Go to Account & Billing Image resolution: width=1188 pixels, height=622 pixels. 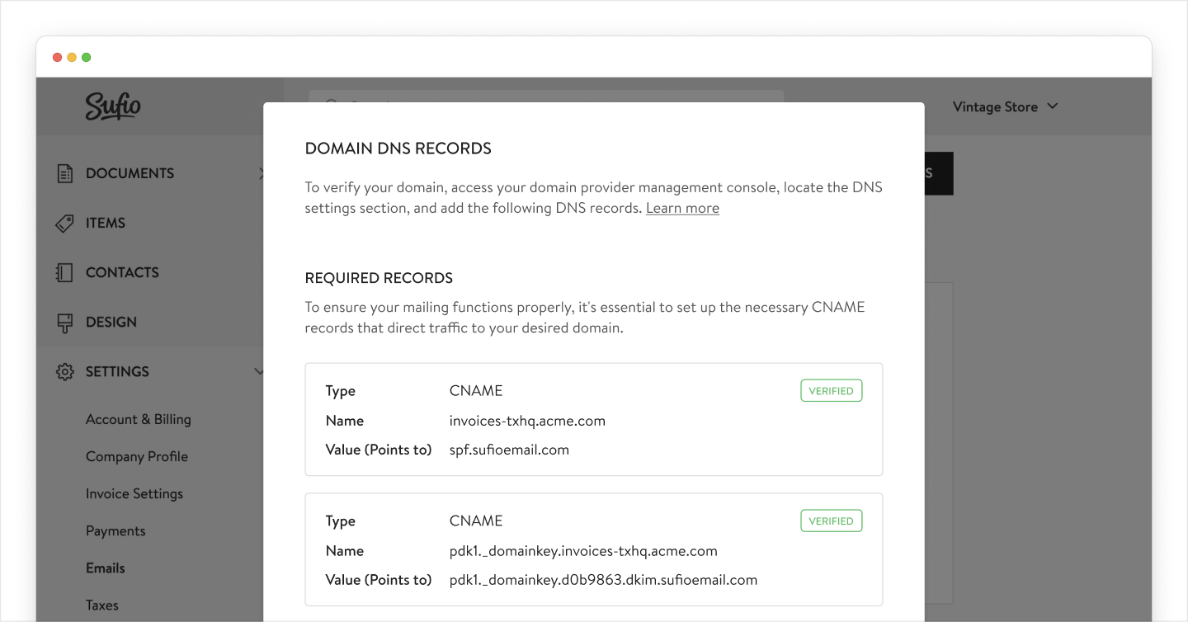click(x=138, y=419)
